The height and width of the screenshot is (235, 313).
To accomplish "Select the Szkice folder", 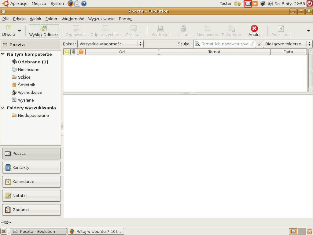I will point(24,77).
